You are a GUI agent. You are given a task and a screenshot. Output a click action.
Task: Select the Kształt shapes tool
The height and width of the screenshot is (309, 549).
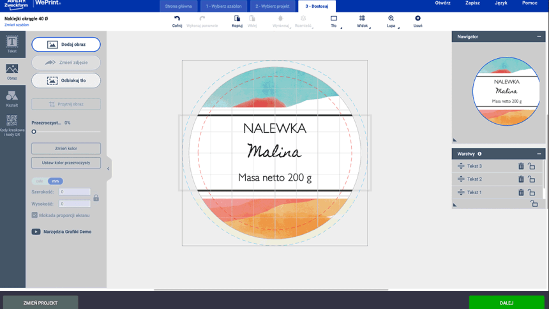tap(12, 98)
